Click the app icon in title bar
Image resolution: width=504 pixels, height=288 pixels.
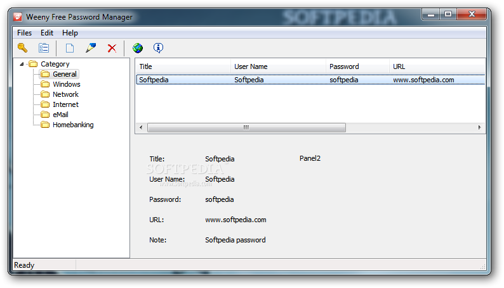point(18,16)
